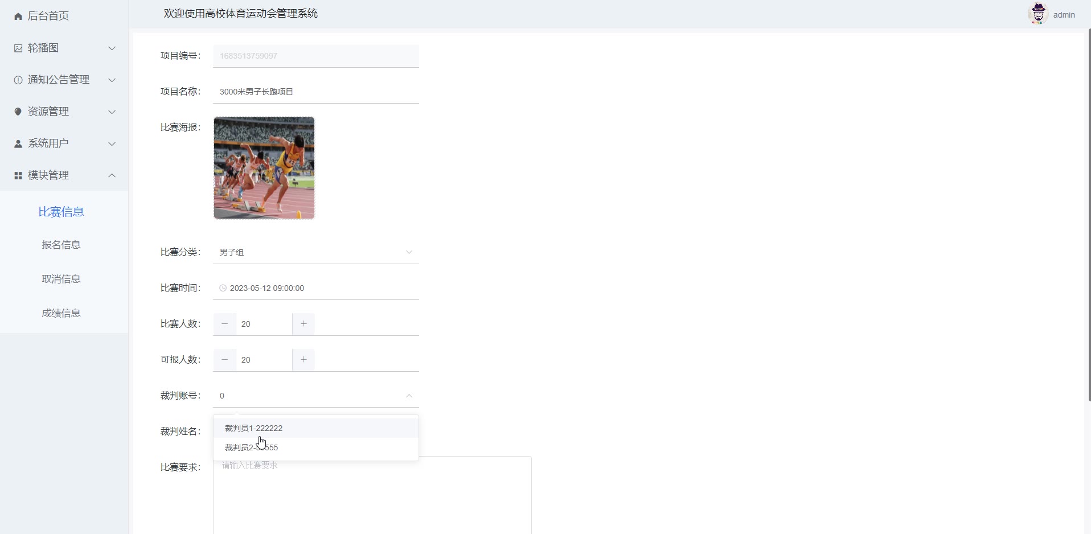Expand the 轮播图 menu chevron
Screen dimensions: 1091x534
pos(112,48)
